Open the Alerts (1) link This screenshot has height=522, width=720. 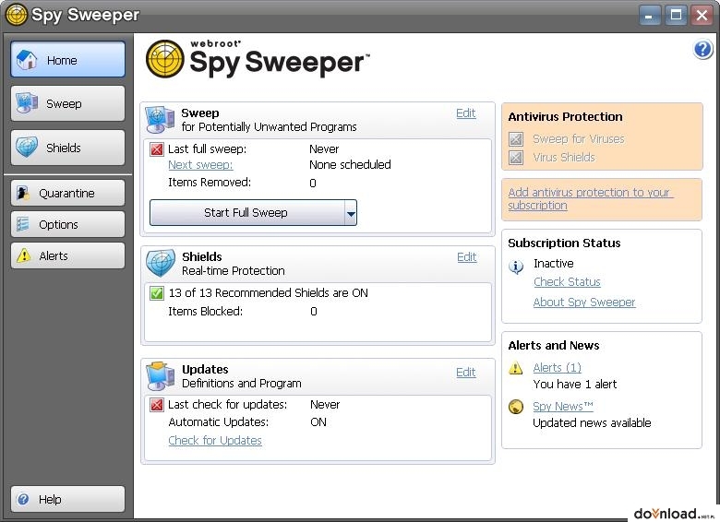point(557,368)
